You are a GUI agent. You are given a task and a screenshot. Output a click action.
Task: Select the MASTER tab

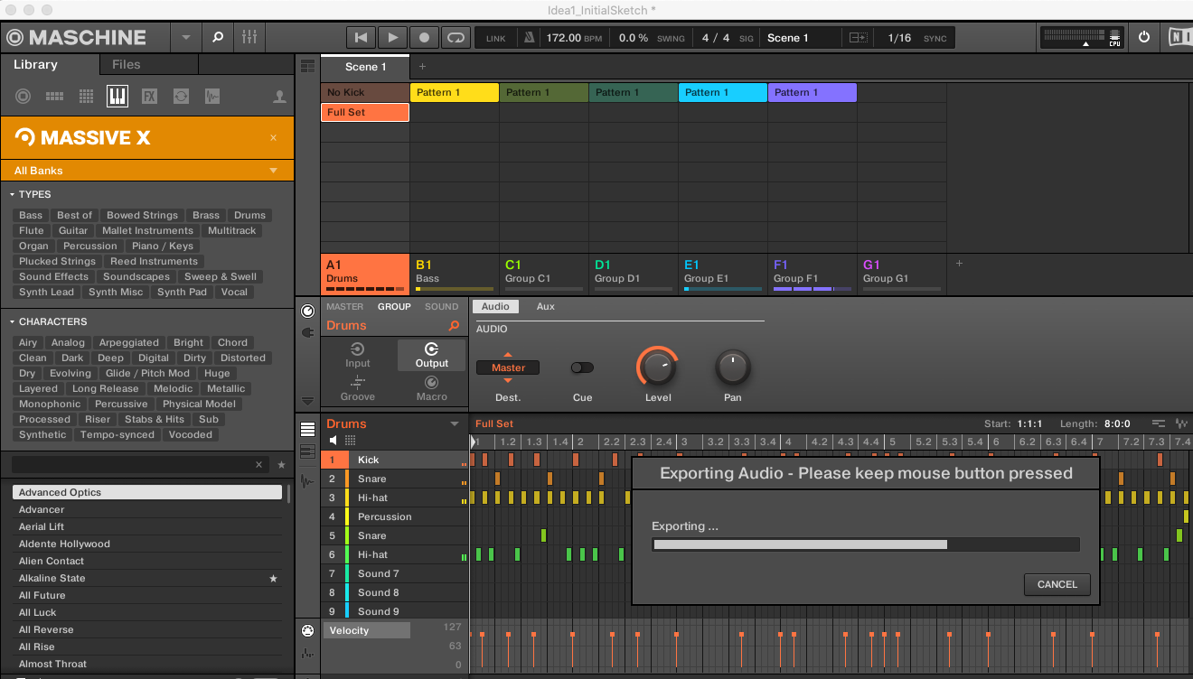coord(344,307)
